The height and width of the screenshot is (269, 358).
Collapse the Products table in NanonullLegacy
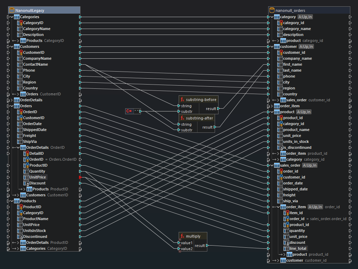[x=12, y=201]
